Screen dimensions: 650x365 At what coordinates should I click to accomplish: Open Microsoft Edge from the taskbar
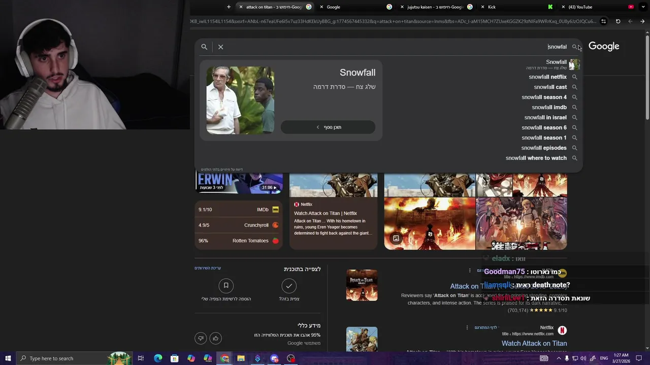[158, 358]
